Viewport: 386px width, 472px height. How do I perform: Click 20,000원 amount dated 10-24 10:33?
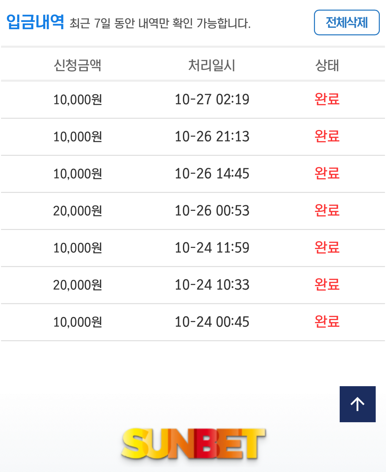78,285
